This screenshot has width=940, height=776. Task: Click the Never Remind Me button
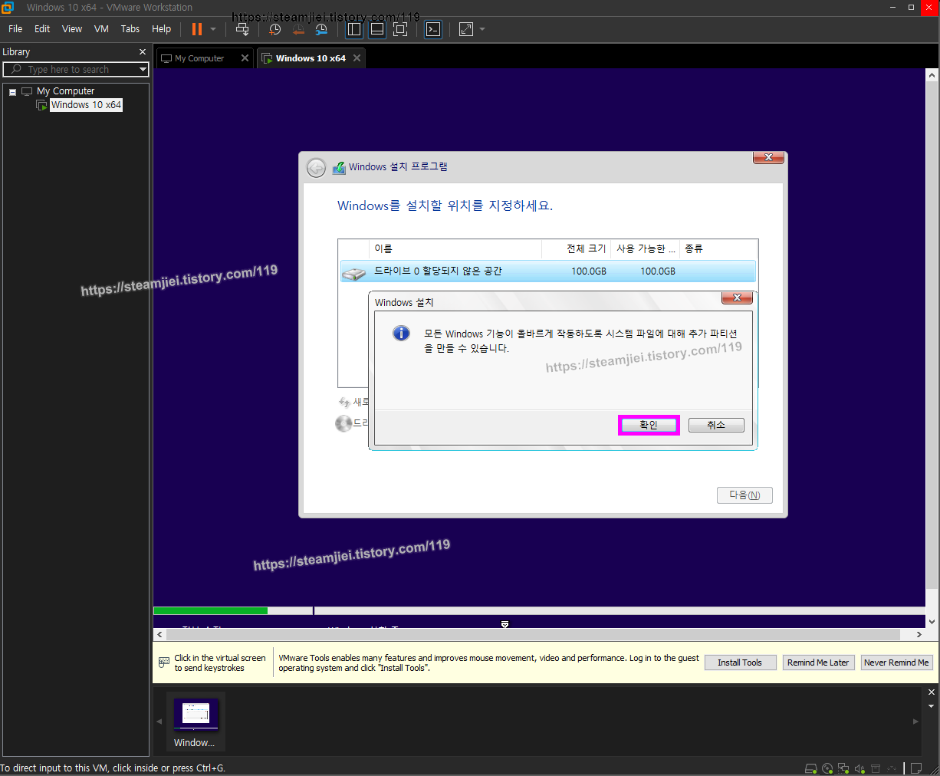point(896,663)
